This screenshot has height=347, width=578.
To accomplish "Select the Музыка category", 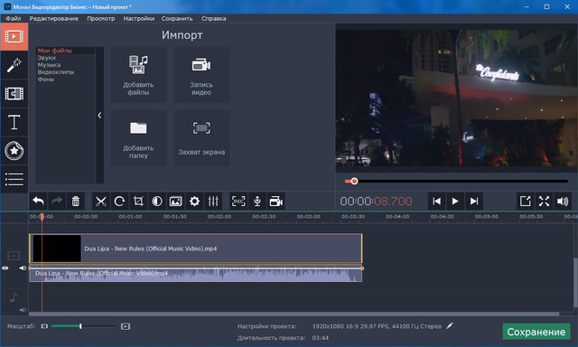I will click(49, 65).
